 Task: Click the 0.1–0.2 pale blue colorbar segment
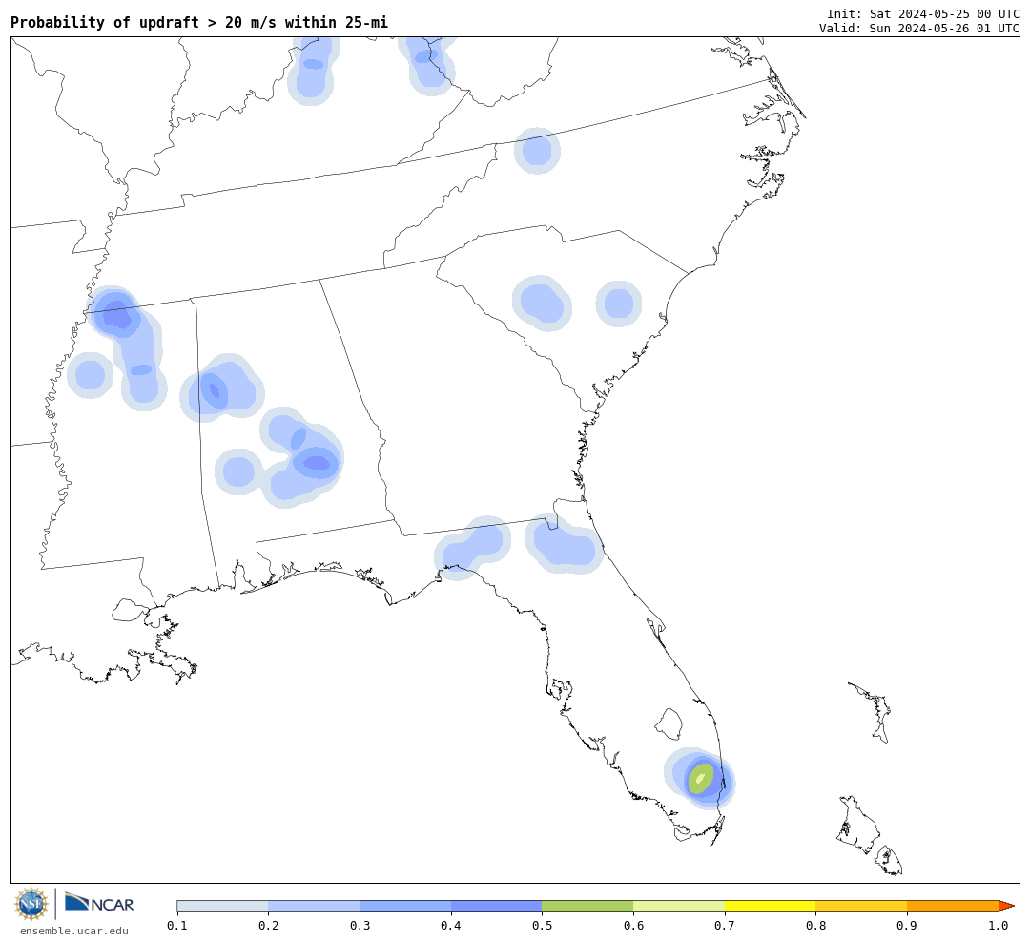click(x=222, y=906)
